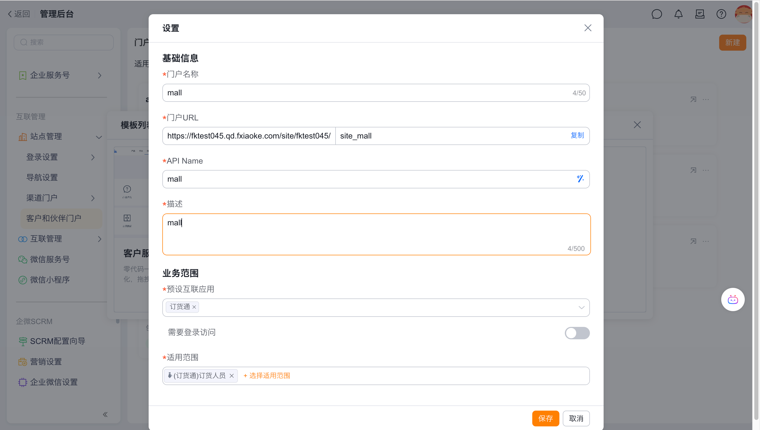
Task: Open the chat message bubble icon
Action: tap(657, 14)
